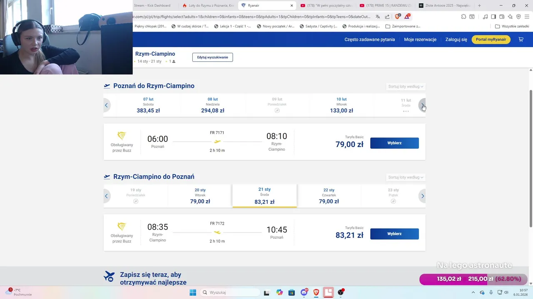Click flight number FR 7171
Screen dimensions: 533x299
217,133
